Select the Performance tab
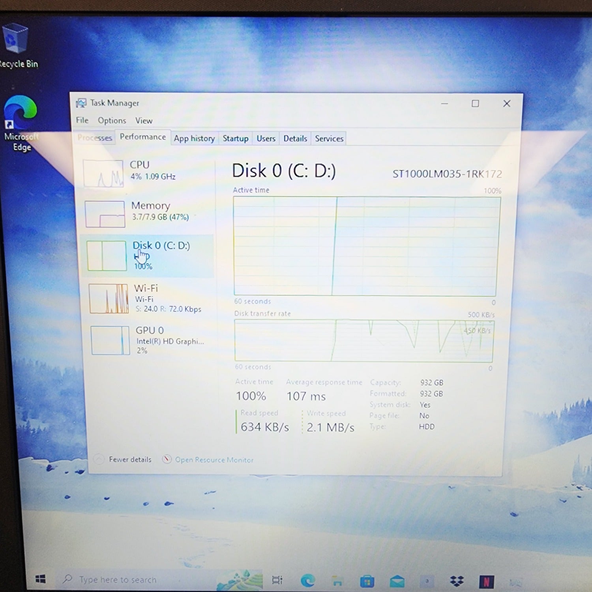The height and width of the screenshot is (592, 592). point(143,137)
